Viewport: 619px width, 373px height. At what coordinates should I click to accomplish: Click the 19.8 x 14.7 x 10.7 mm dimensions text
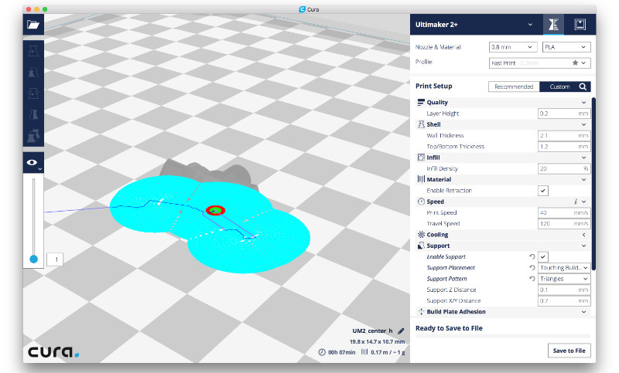coord(377,341)
